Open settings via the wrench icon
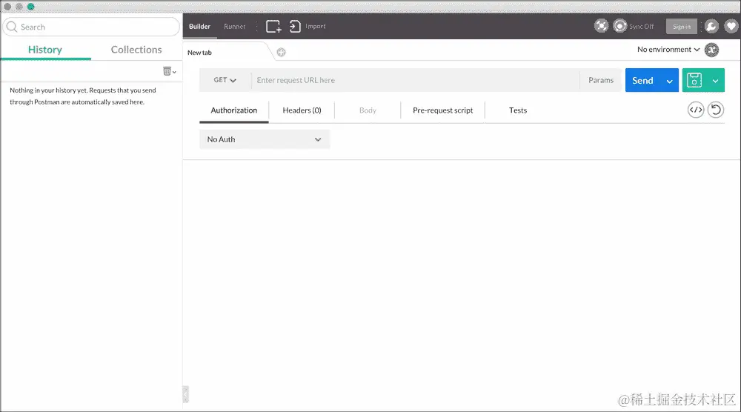 pos(711,27)
